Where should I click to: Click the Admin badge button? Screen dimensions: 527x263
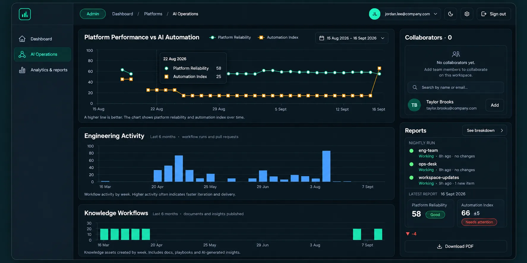coord(93,14)
